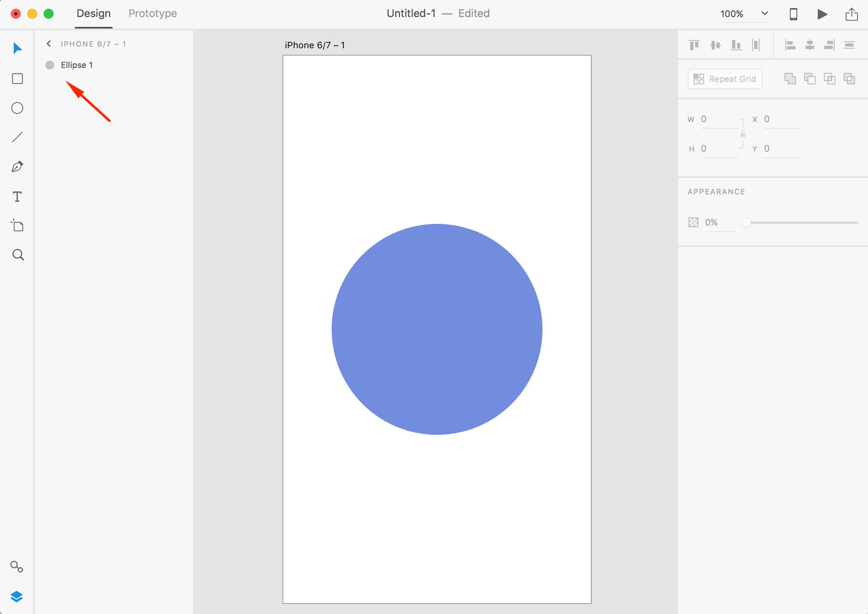Viewport: 868px width, 614px height.
Task: Collapse the iPhone 6/7 layer list
Action: click(x=48, y=43)
